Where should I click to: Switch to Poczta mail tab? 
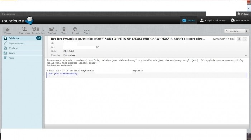189,20
